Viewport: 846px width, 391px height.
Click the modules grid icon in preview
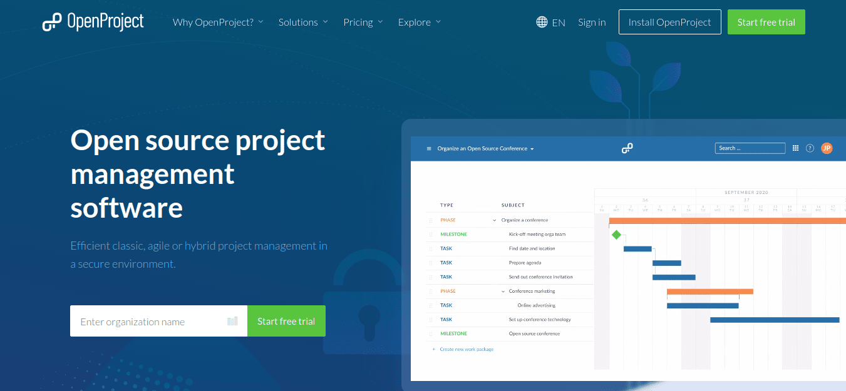point(796,148)
